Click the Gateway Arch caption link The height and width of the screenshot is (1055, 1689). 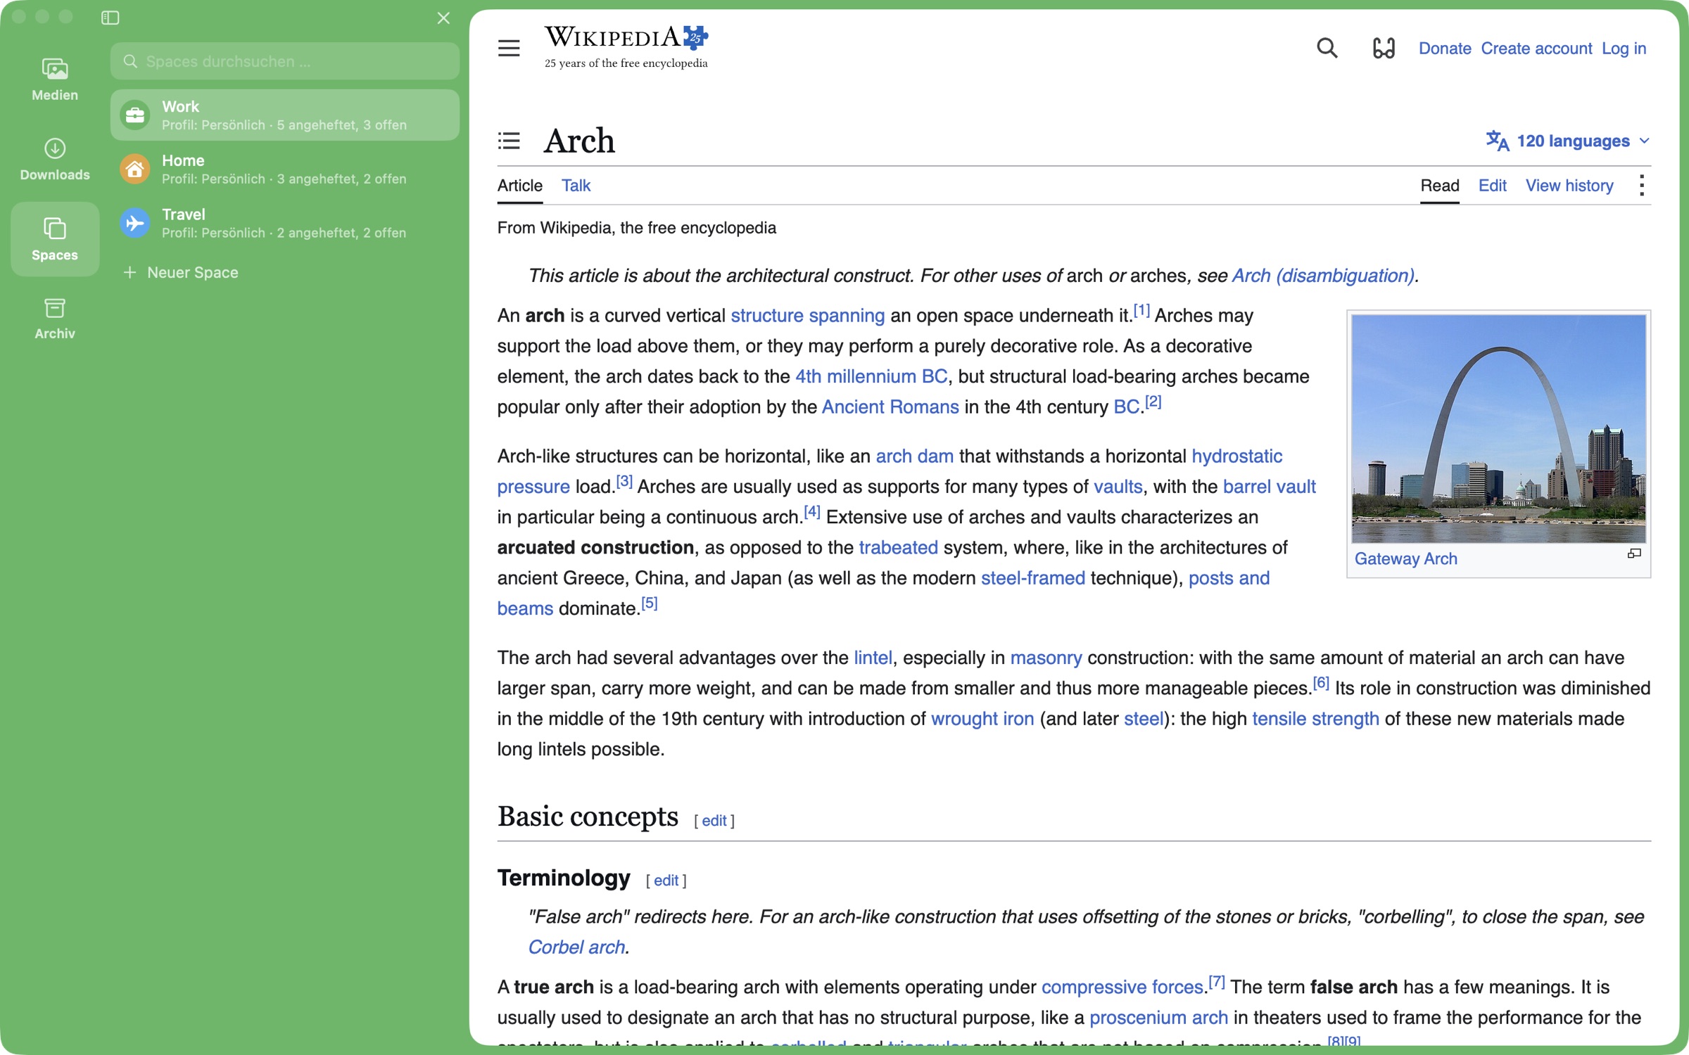(1405, 559)
